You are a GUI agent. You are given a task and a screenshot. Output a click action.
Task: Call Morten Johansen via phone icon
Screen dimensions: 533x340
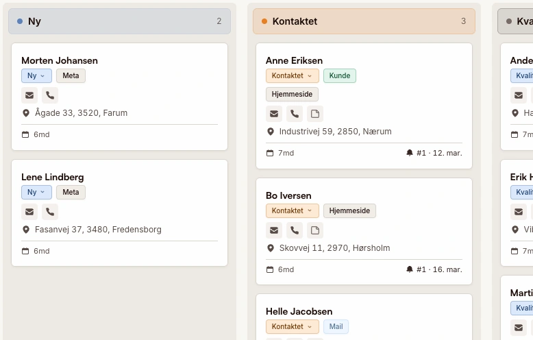[x=50, y=95]
